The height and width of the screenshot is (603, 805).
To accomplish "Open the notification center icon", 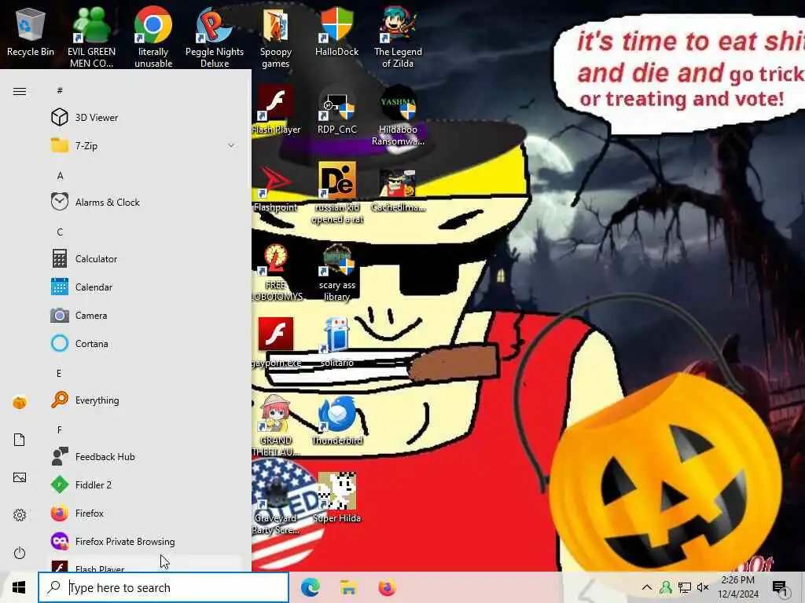I will 781,587.
